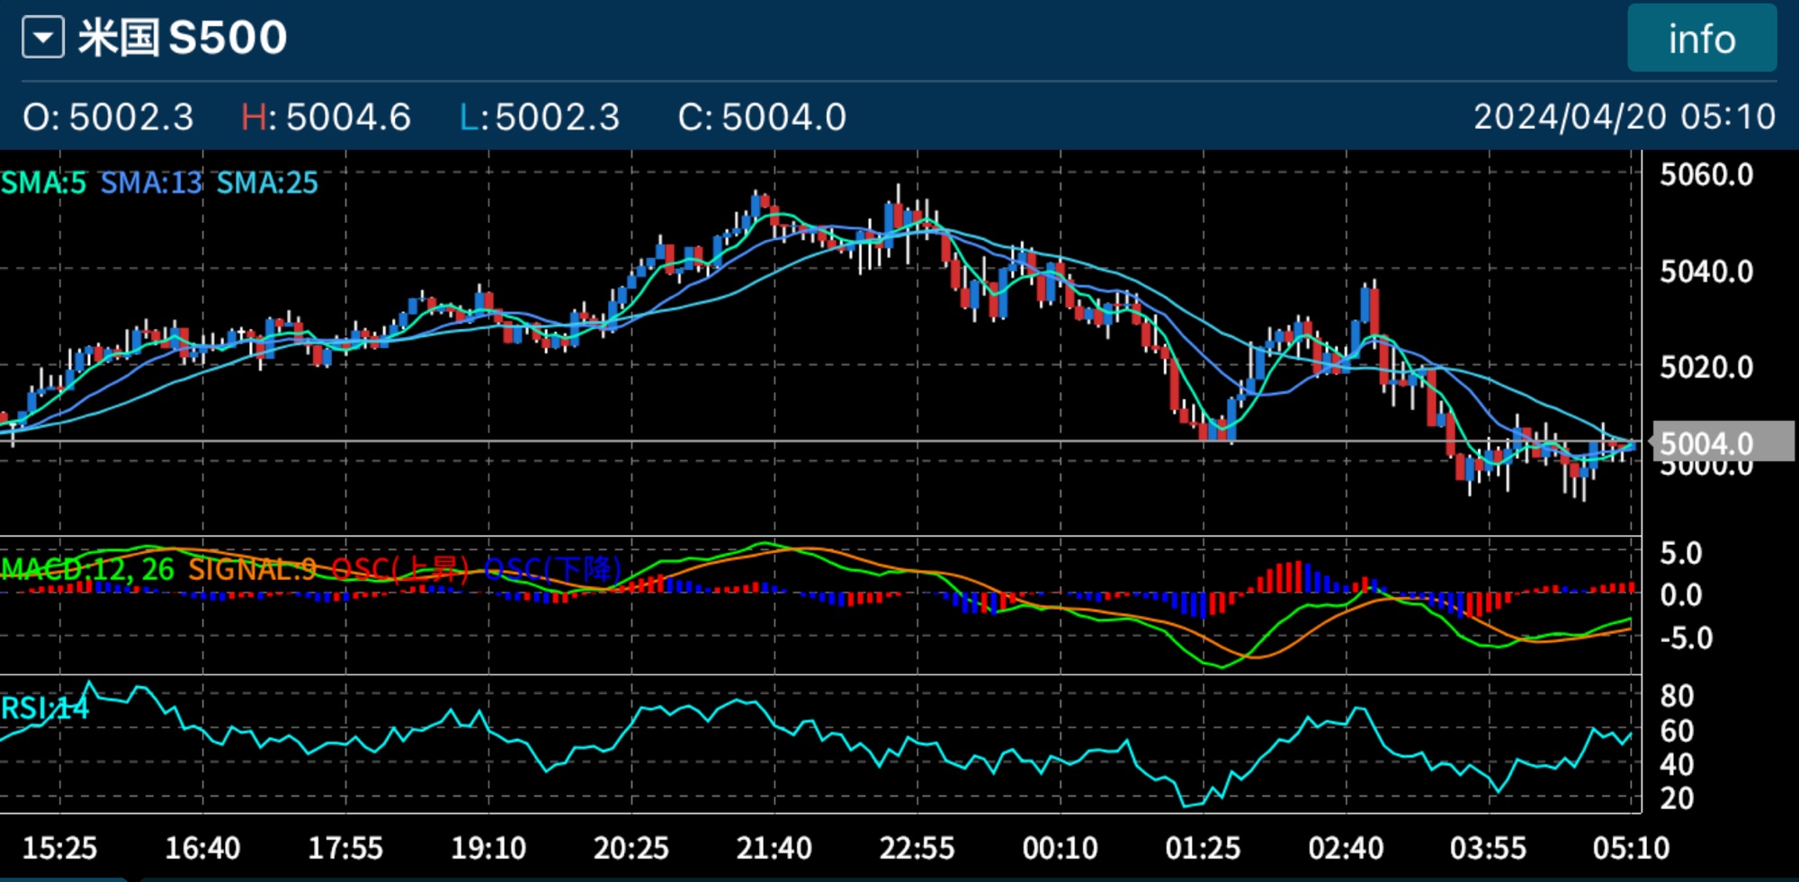Click the 5060.0 price axis label
This screenshot has width=1799, height=882.
(x=1706, y=174)
